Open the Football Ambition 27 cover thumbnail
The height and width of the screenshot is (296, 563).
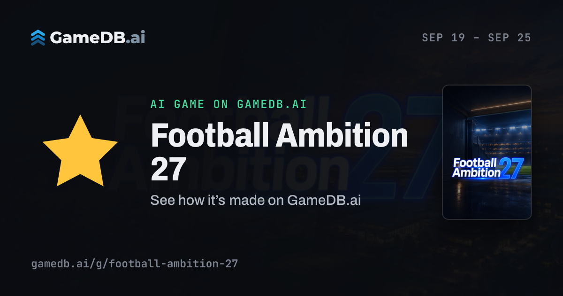(487, 152)
